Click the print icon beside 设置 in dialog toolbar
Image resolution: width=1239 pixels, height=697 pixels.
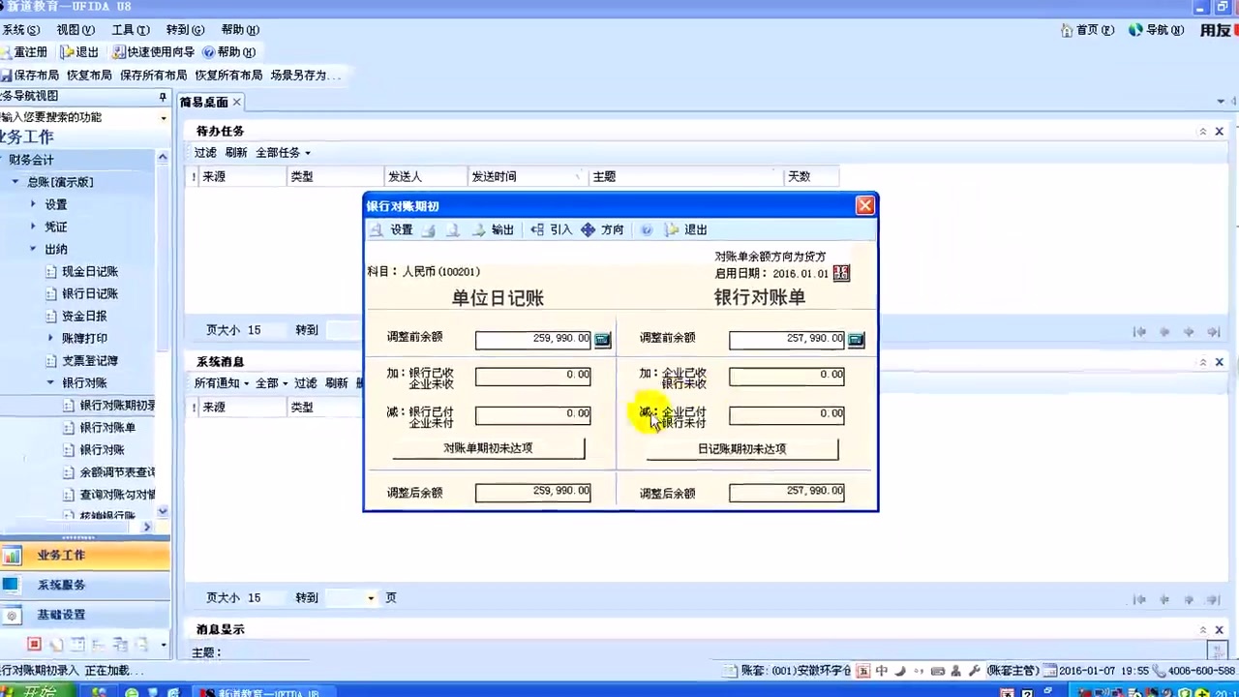[x=429, y=229]
